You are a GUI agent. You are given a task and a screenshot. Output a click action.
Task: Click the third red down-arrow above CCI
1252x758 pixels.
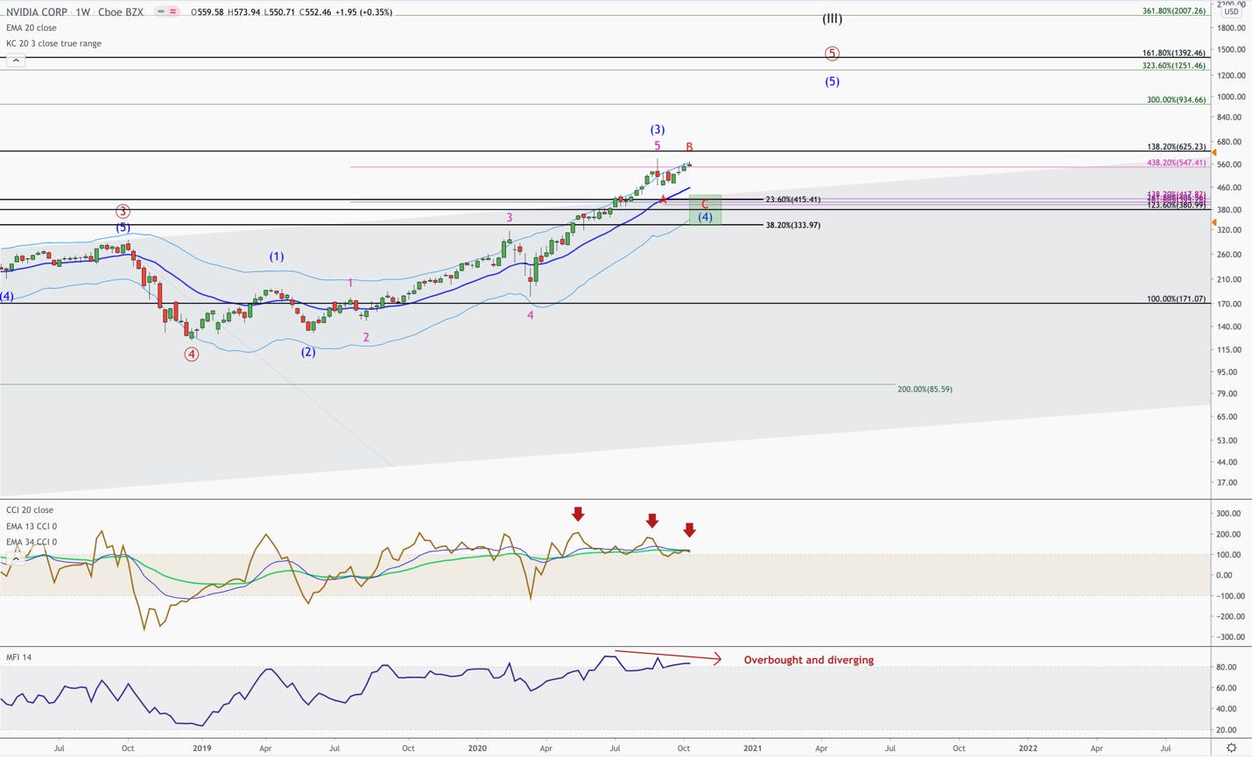tap(690, 530)
